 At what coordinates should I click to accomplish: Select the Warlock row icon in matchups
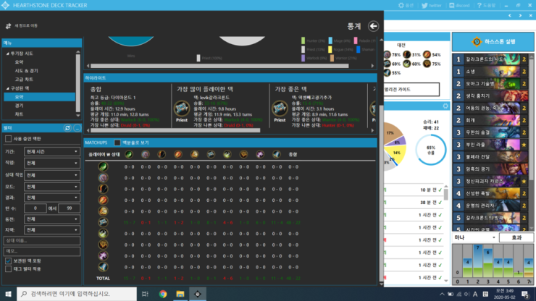103,255
